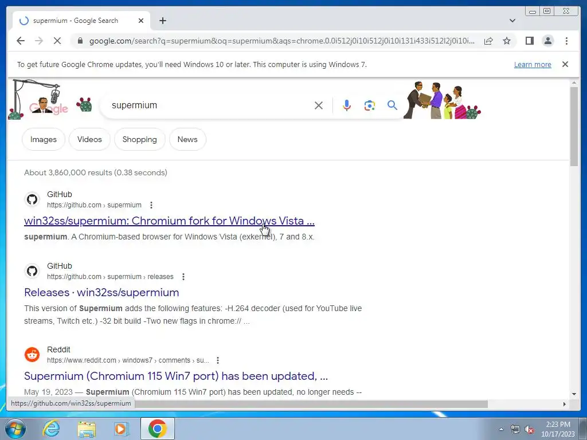
Task: Open Reddit Supermium Chromium 115 result
Action: coord(176,376)
